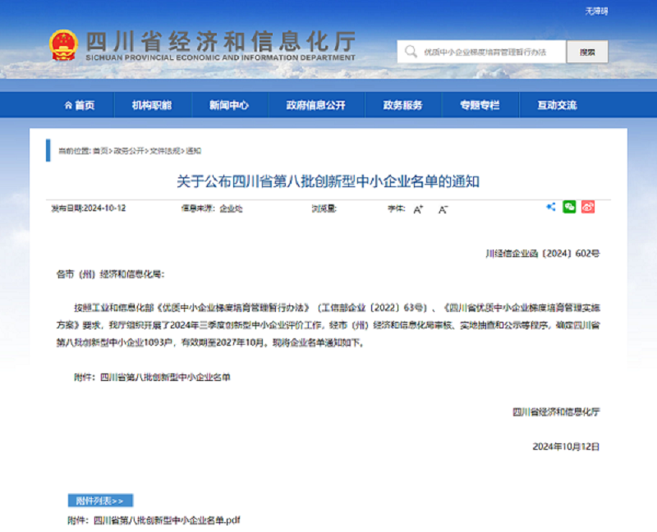657x532 pixels.
Task: Share article via green WeChat icon
Action: 569,207
